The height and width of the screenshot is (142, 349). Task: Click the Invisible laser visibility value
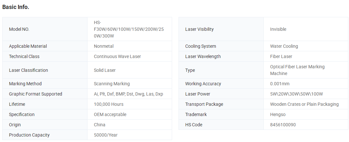pyautogui.click(x=278, y=29)
